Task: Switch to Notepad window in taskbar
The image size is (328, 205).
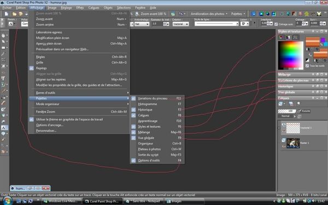Action: click(x=143, y=201)
